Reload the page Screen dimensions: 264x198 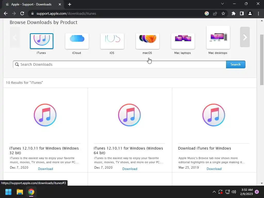pos(22,13)
